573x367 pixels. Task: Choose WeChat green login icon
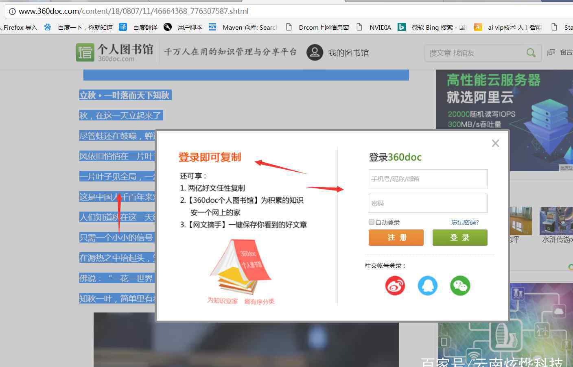coord(460,286)
